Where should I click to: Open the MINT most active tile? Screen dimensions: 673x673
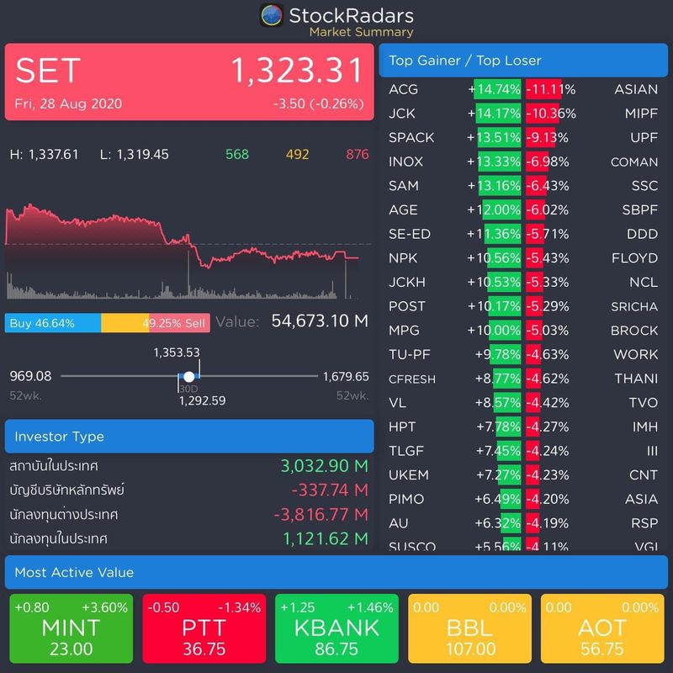(70, 628)
